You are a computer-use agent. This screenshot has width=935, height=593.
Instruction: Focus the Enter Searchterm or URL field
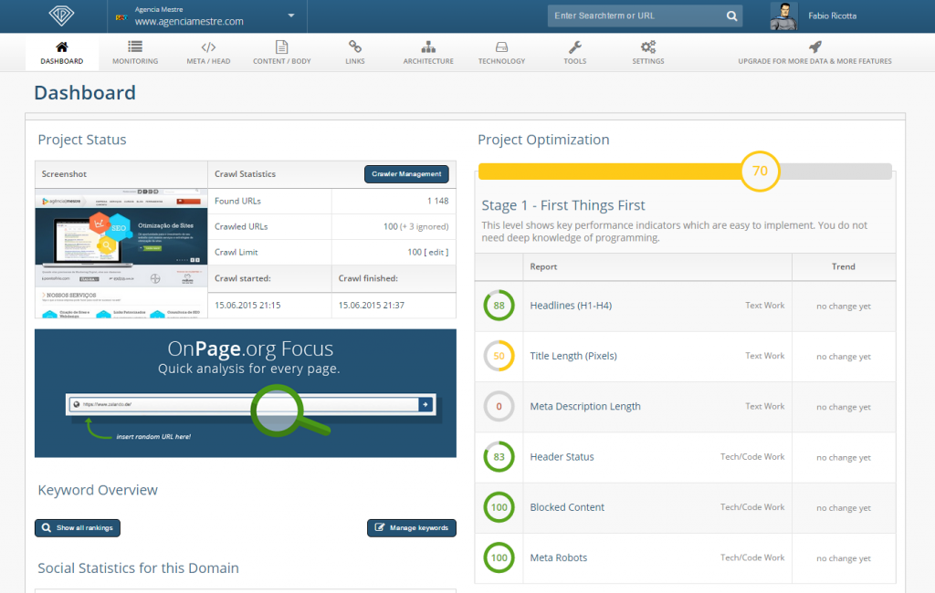636,16
